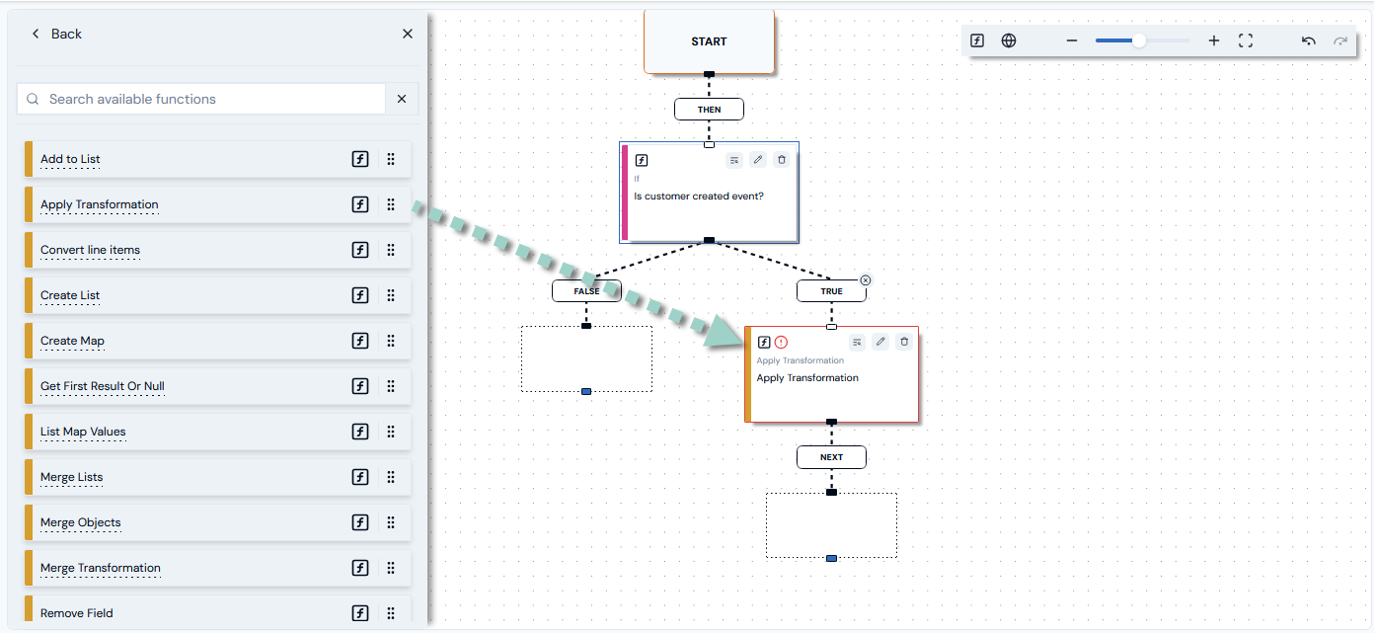Screen dimensions: 1374x633
Task: Close the functions side panel
Action: [x=408, y=34]
